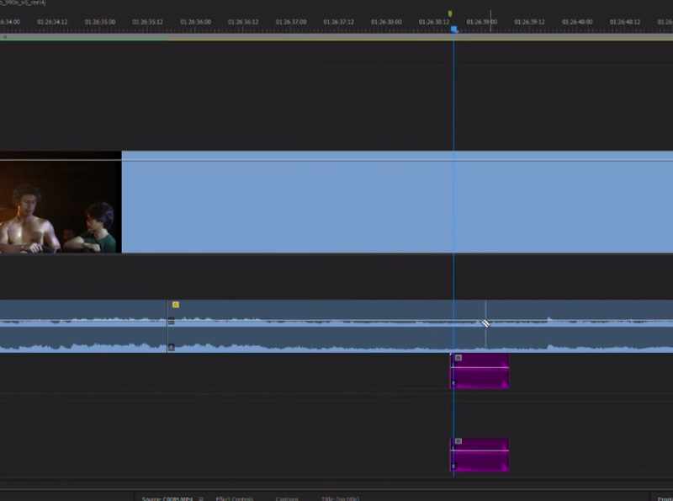Switch to the Captions tab
This screenshot has height=501, width=673.
287,498
